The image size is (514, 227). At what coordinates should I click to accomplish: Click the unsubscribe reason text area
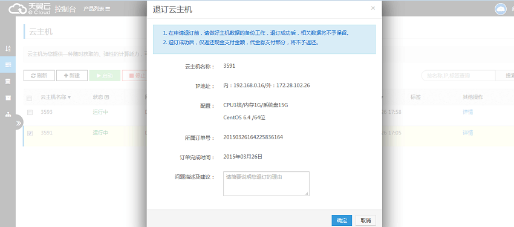[266, 183]
